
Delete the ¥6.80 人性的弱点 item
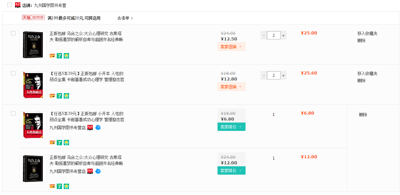tap(363, 115)
